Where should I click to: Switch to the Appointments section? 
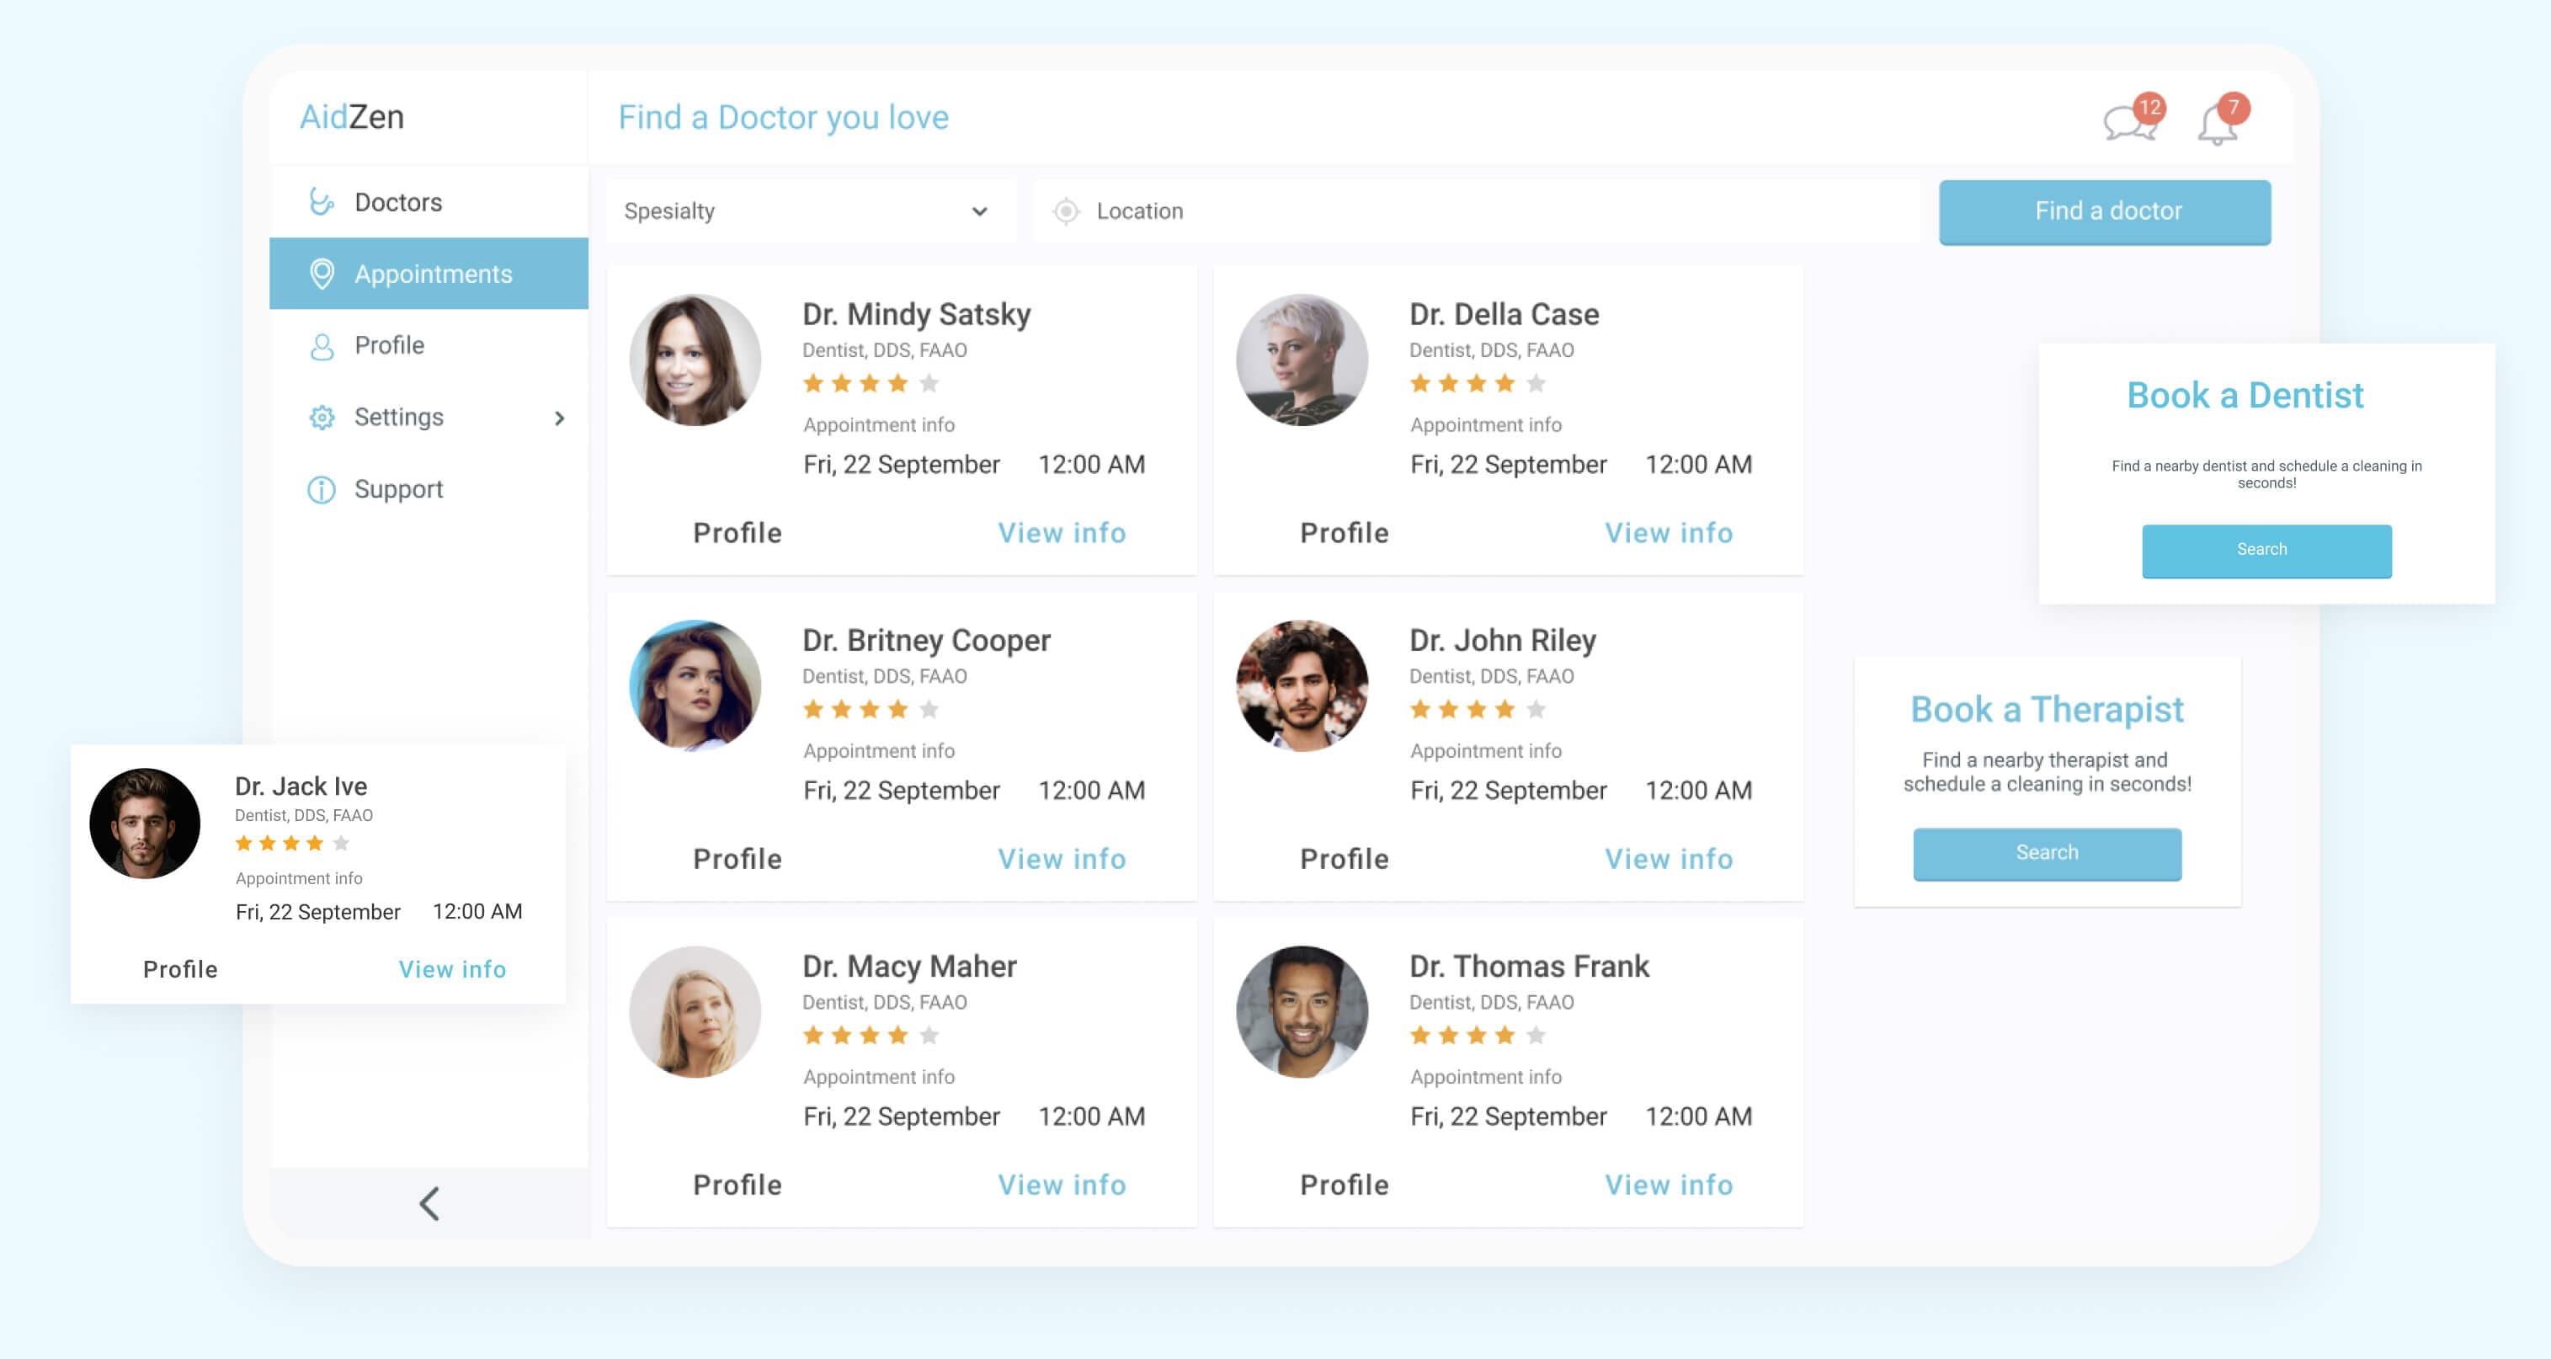[433, 274]
